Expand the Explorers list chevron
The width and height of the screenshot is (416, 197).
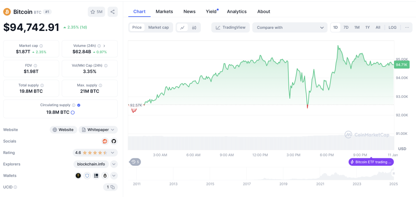tap(114, 164)
